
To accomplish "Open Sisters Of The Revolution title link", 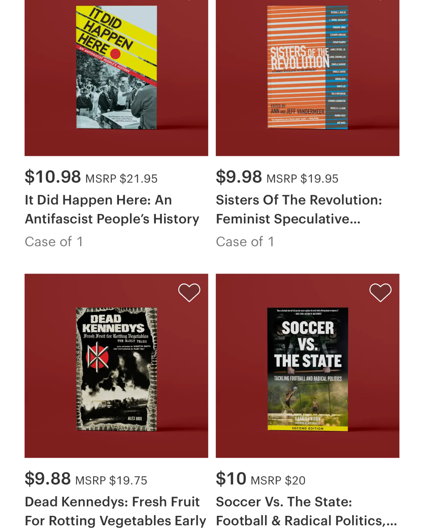I will coord(299,209).
